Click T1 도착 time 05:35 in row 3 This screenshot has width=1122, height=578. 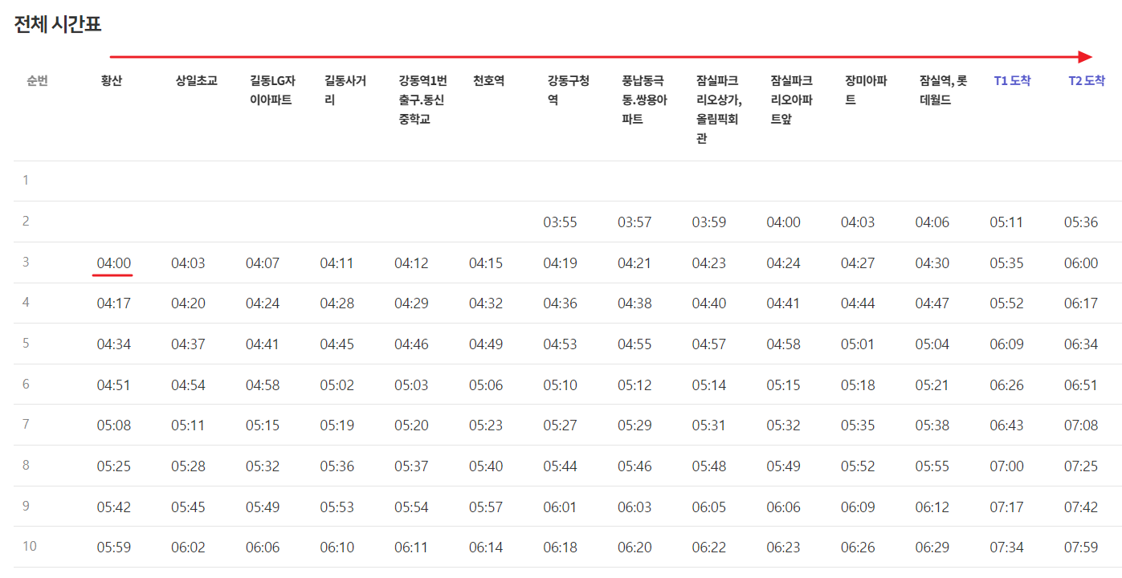[x=1006, y=263]
